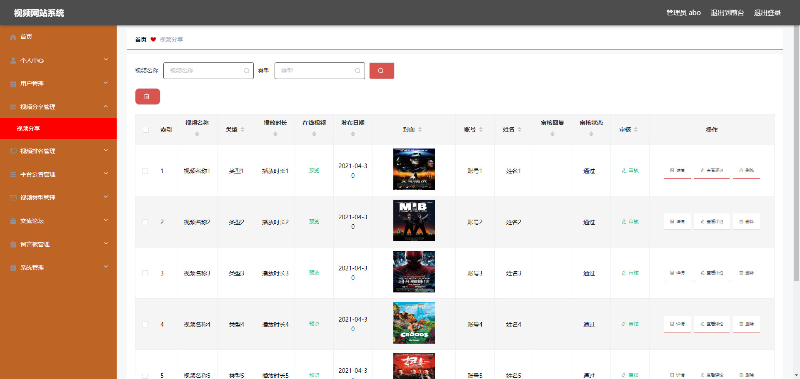Click the 视频排名管理 copy icon
Screen dimensions: 800x379
tap(13, 151)
